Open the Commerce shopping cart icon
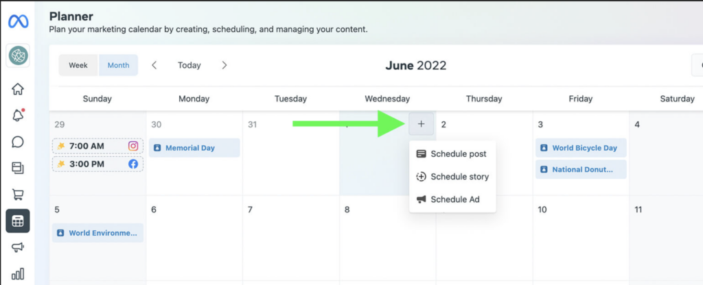Image resolution: width=703 pixels, height=285 pixels. [18, 195]
